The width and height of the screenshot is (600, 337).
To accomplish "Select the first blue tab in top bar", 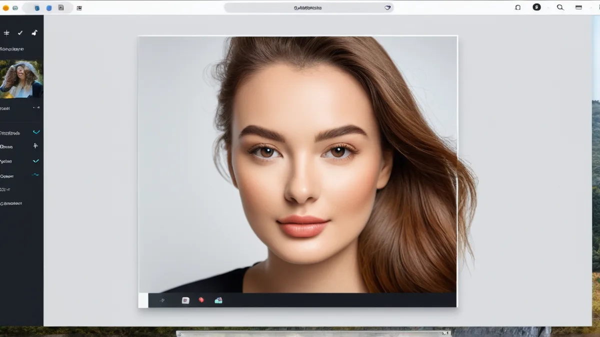I will [37, 8].
